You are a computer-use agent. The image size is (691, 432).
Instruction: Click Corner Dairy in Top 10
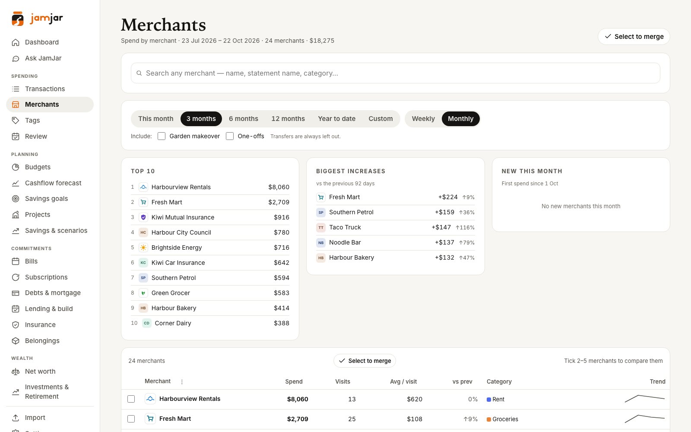point(210,323)
